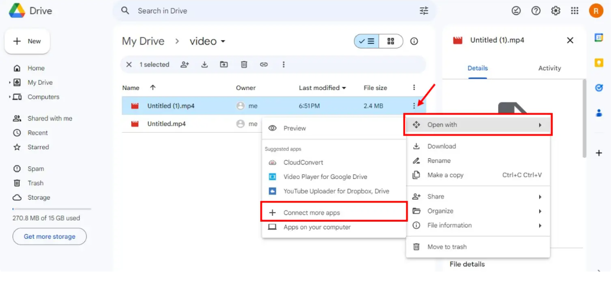
Task: Open the column header three-dot menu
Action: 414,87
